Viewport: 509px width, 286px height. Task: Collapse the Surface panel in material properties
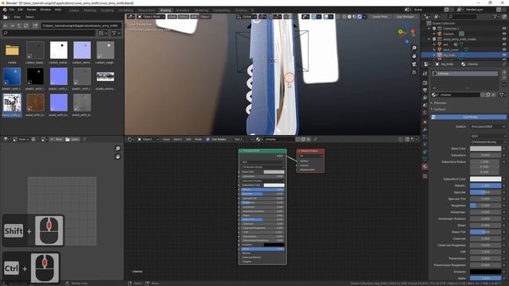[x=440, y=110]
